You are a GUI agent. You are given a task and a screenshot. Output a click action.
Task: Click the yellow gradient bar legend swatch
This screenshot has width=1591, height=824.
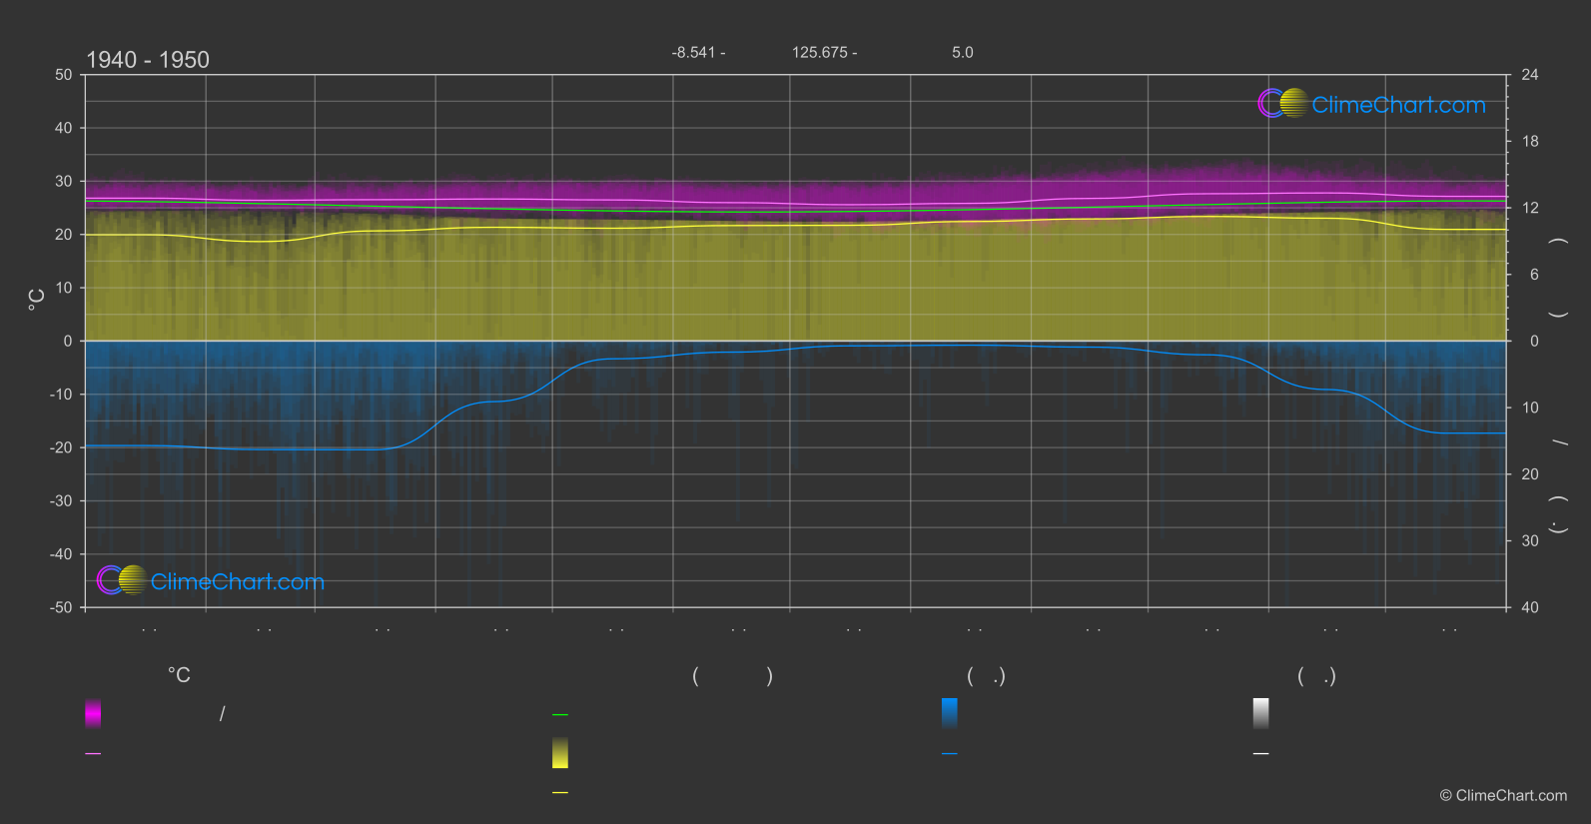coord(560,753)
